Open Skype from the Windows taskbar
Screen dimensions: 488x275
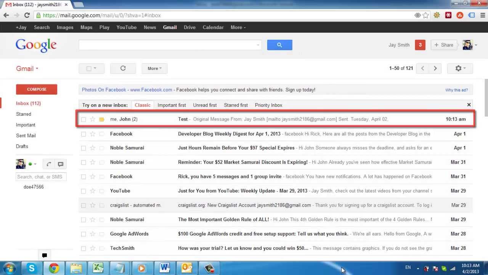[32, 268]
